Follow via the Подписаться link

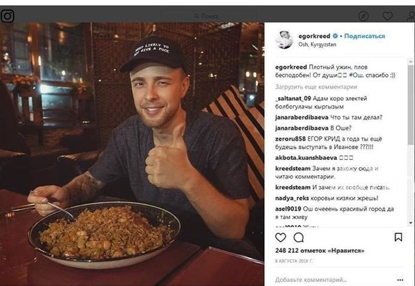365,36
